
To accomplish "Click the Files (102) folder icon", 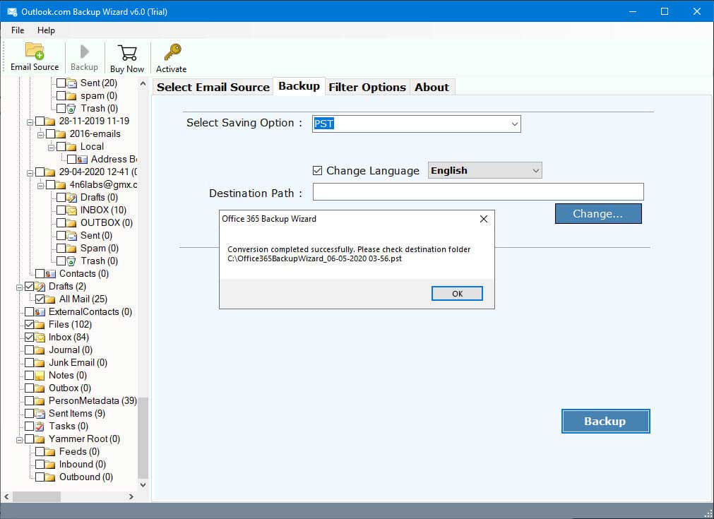I will point(40,325).
